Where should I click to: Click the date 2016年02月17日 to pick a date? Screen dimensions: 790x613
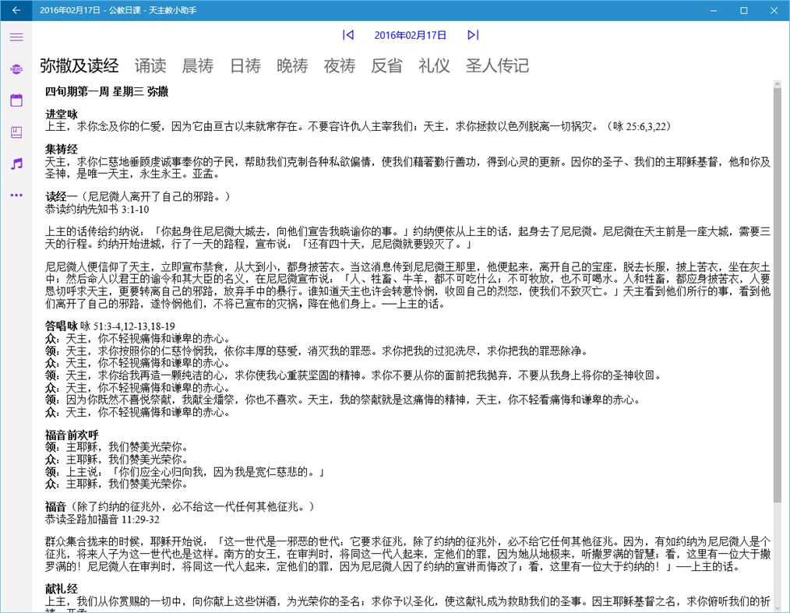(x=410, y=35)
